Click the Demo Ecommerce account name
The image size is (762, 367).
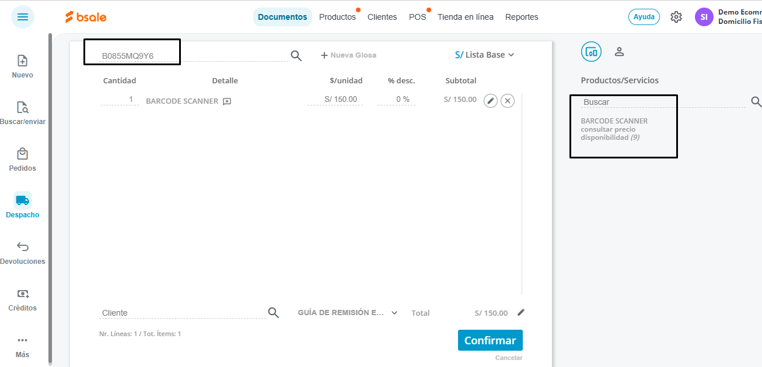tap(740, 12)
